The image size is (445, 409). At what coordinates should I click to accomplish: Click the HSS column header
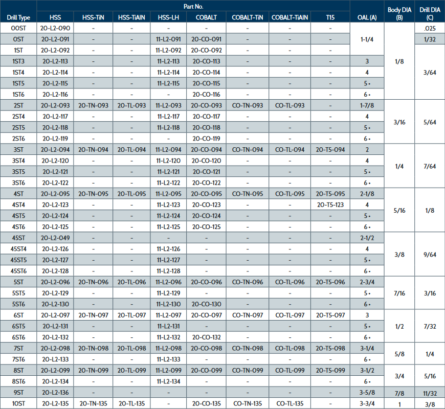pyautogui.click(x=55, y=17)
